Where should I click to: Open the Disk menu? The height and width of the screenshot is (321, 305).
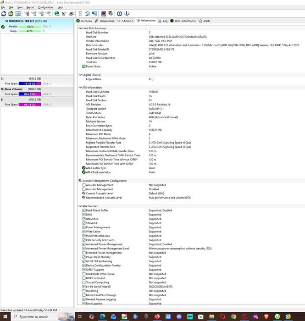[11, 7]
